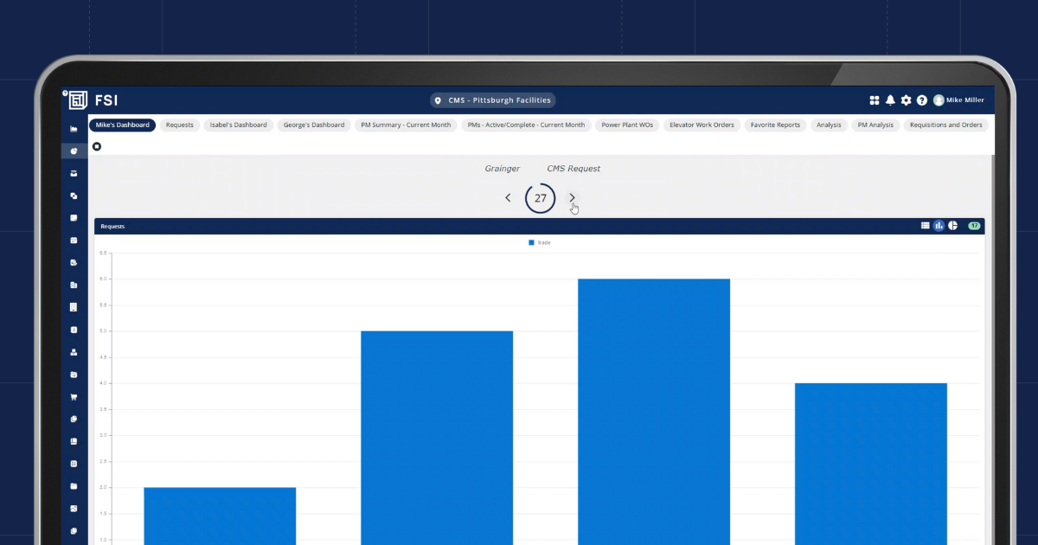Screen dimensions: 1038x545
Task: Click the Grainger link
Action: click(503, 169)
